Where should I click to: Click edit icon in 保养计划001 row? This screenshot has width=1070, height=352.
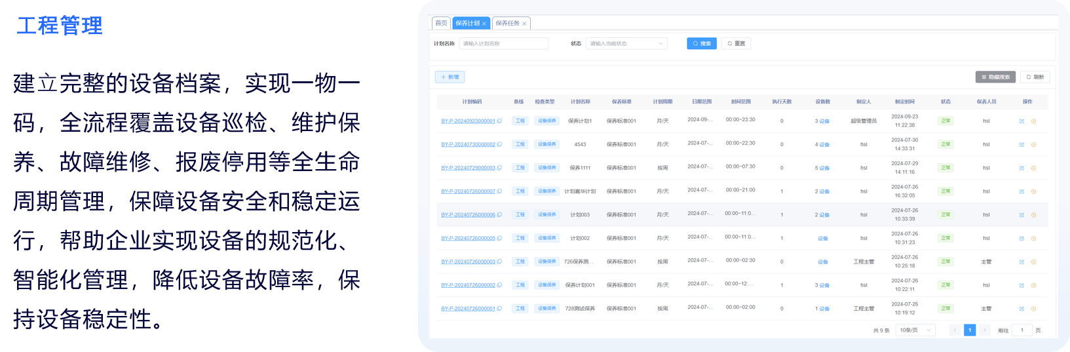[1021, 285]
